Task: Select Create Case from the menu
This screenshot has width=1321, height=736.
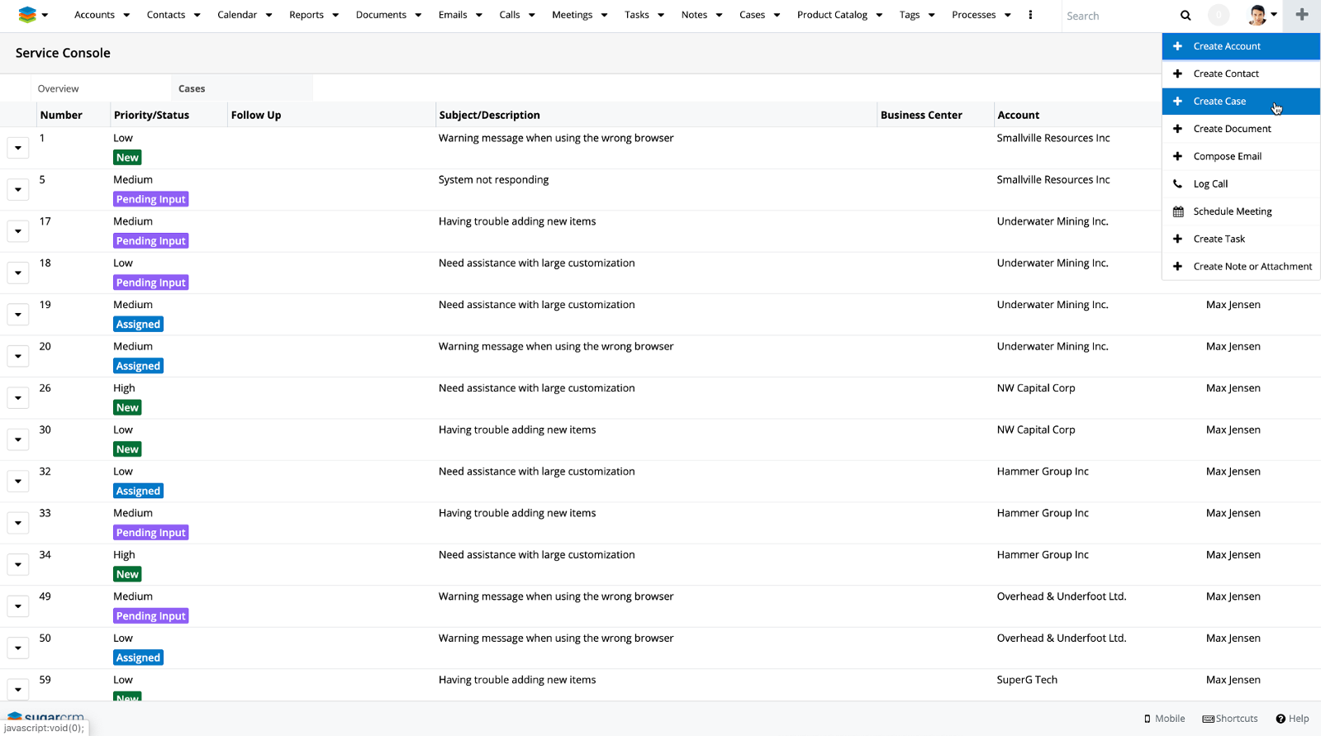Action: pos(1219,101)
